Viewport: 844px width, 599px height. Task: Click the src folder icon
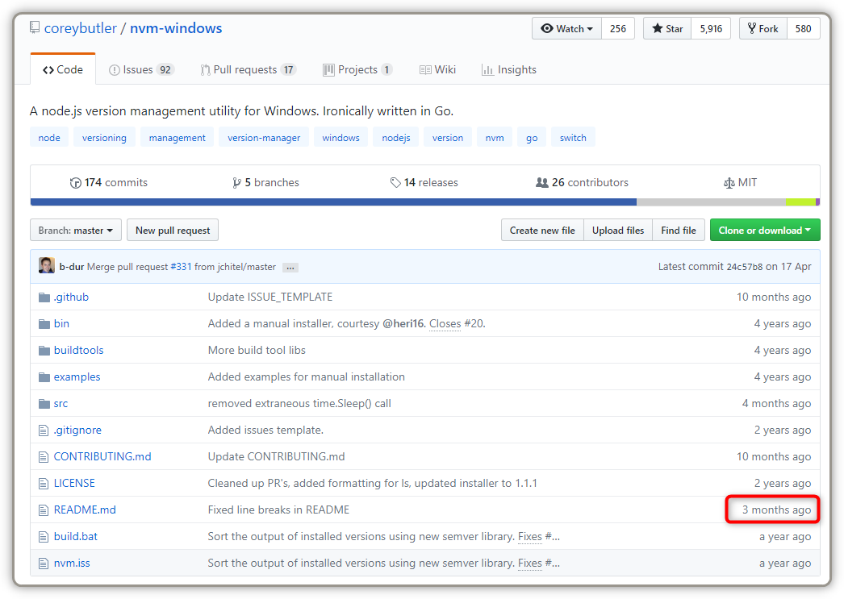44,404
